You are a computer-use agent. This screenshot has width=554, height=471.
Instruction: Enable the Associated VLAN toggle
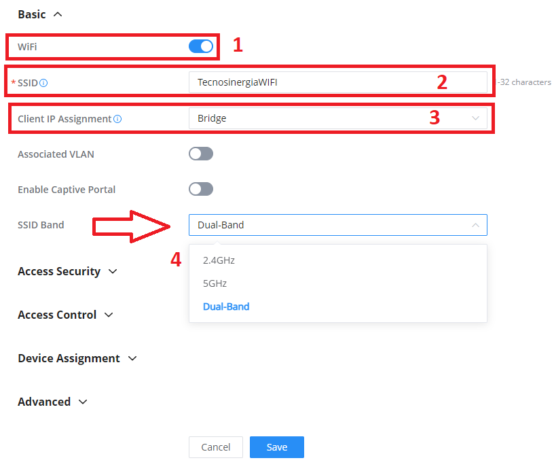(x=200, y=154)
